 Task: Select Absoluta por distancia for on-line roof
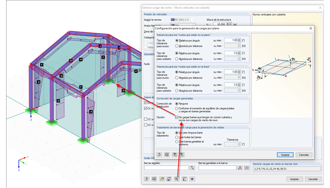coord(177,91)
